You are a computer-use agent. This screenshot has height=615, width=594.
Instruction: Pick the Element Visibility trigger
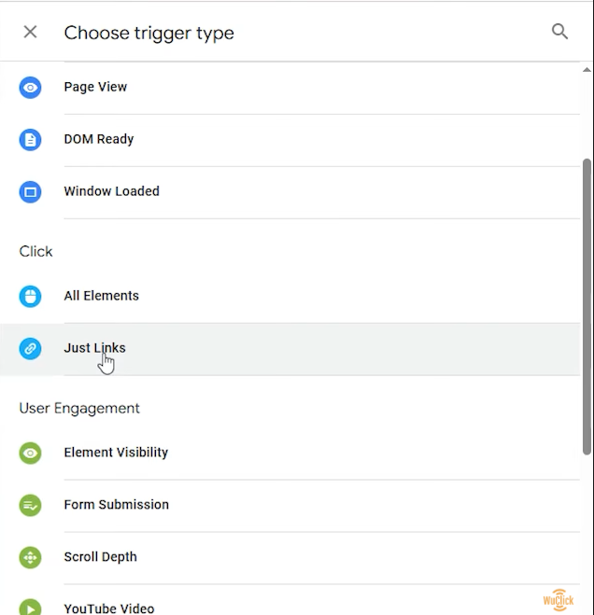290,453
